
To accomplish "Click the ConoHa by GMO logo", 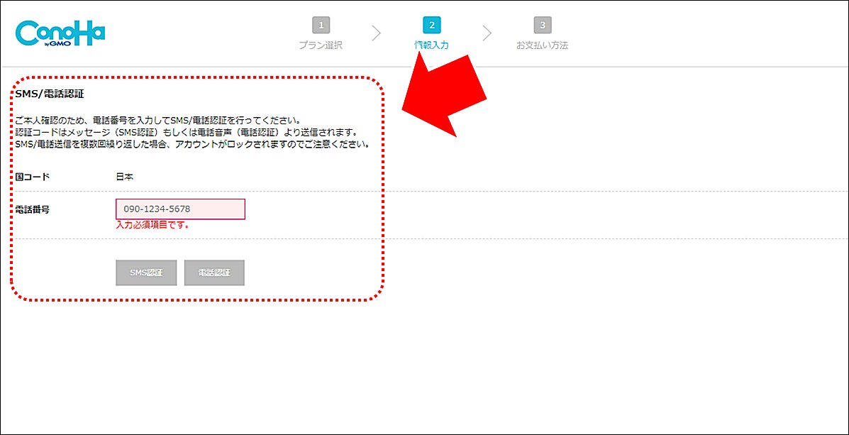I will point(60,34).
